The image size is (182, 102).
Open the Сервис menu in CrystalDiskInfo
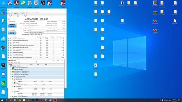[17, 12]
